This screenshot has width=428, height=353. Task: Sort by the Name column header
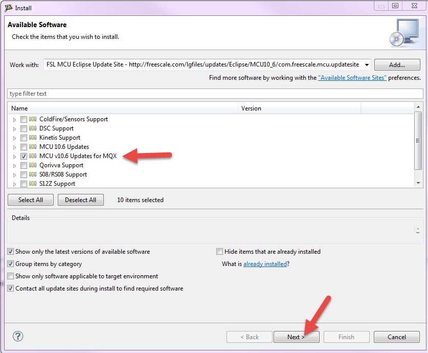click(x=123, y=108)
